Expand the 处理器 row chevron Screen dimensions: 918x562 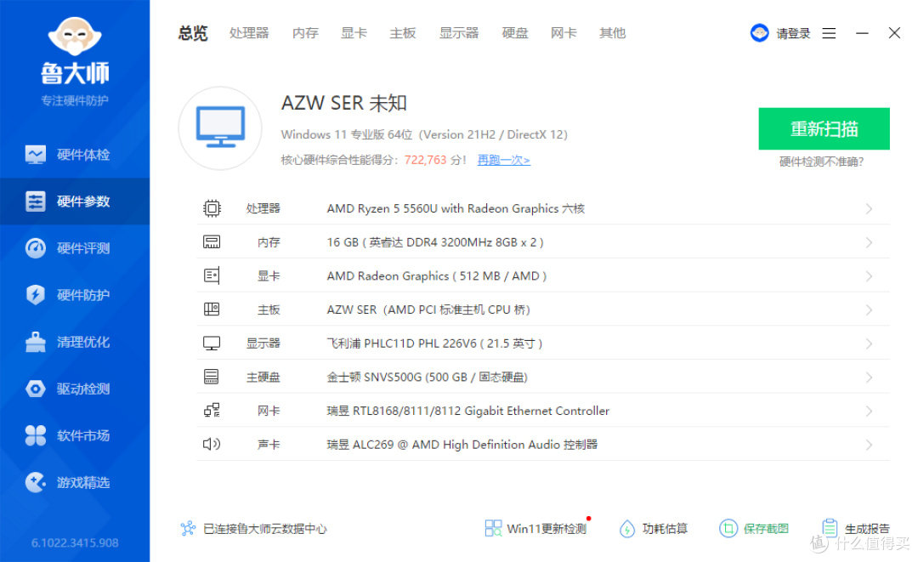pos(869,209)
